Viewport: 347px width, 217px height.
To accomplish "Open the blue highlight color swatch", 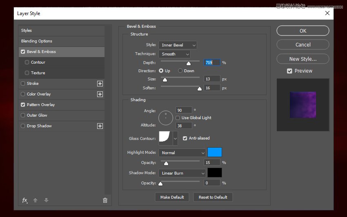I will [x=215, y=153].
